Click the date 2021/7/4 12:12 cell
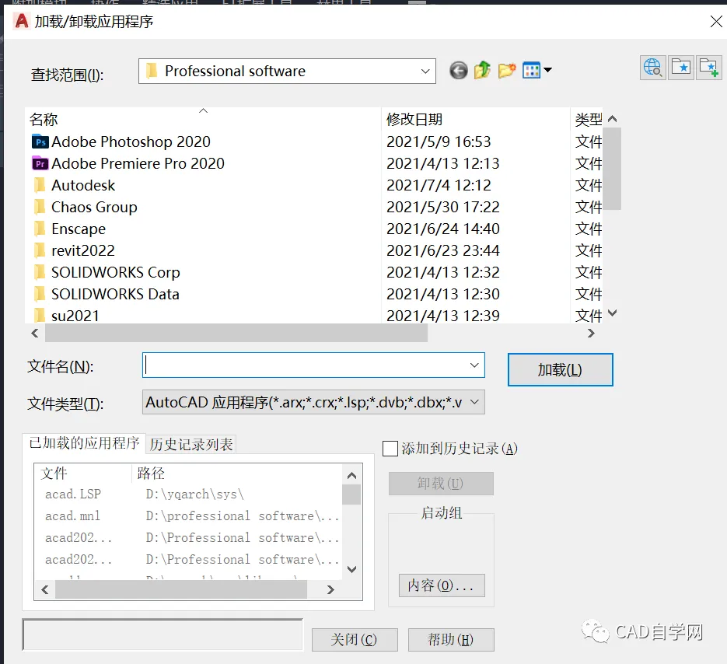Screen dimensions: 727x664 [x=439, y=186]
